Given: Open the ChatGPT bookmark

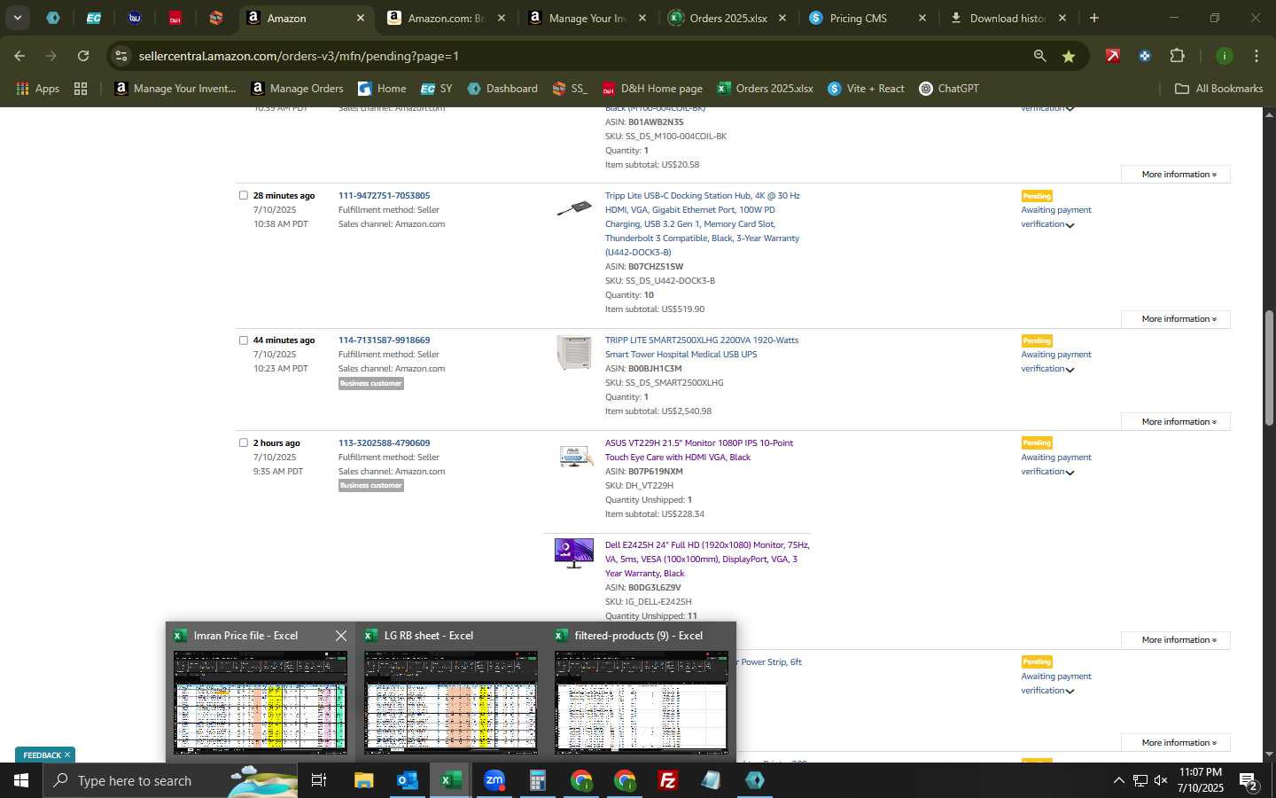Looking at the screenshot, I should pos(949,89).
